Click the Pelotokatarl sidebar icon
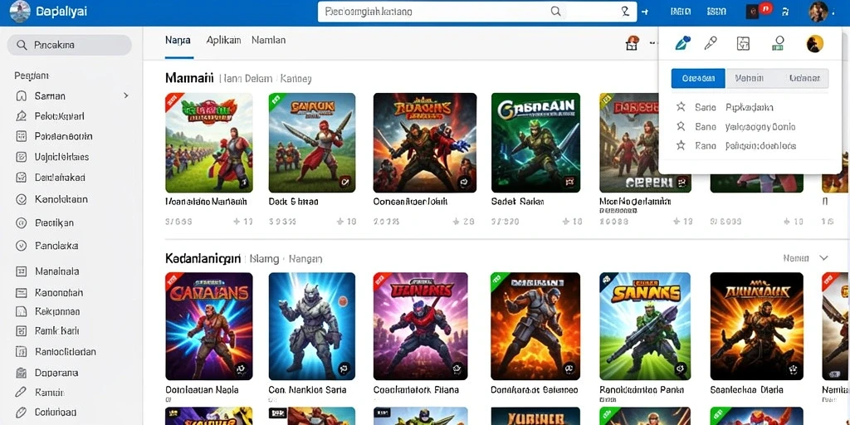 click(22, 116)
